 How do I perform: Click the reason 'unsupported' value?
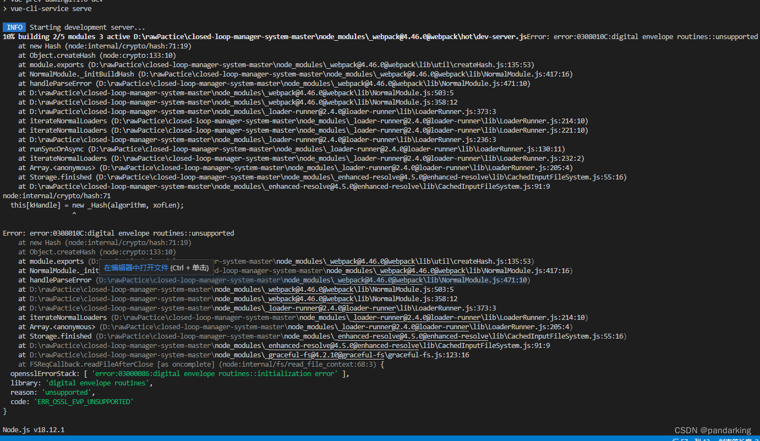67,393
